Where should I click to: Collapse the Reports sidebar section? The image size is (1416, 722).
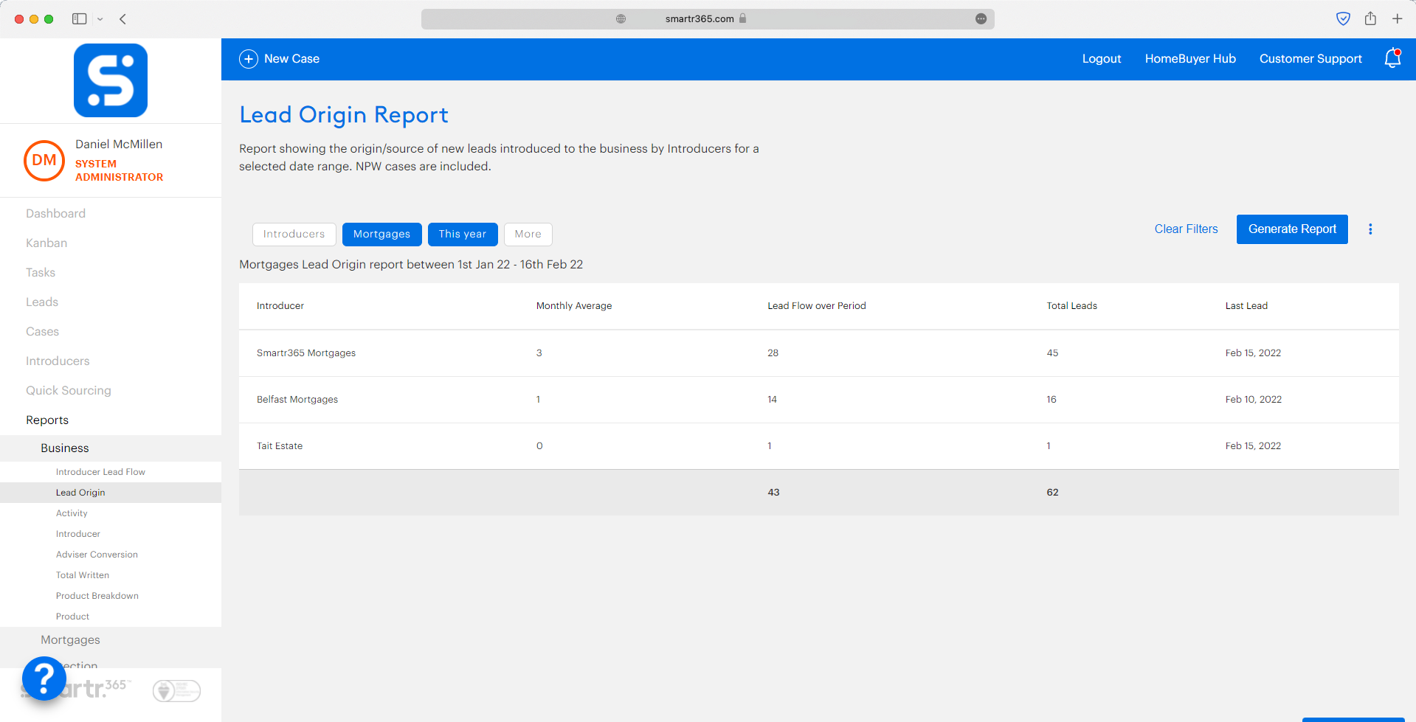47,420
